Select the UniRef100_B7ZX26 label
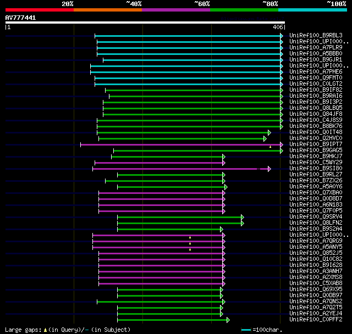Screen dimensions: 352x334 pyautogui.click(x=316, y=181)
